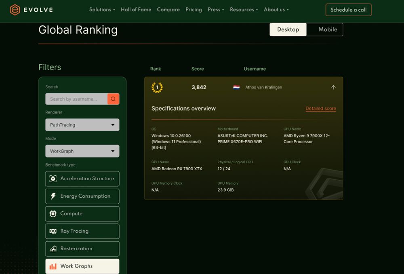The height and width of the screenshot is (274, 404).
Task: Focus the search by username field
Action: [76, 99]
